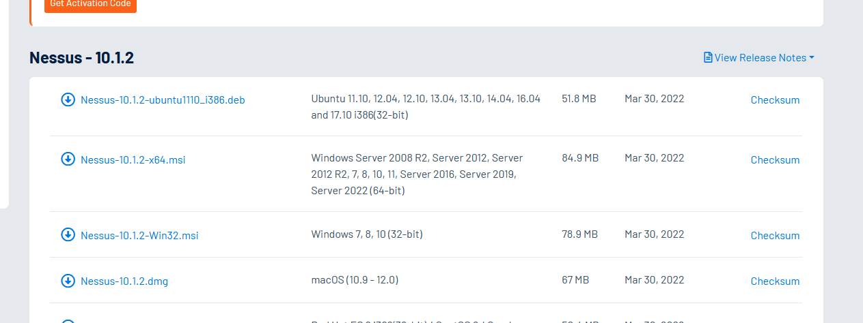Select Mar 30, 2022 date in ubuntu row
Image resolution: width=863 pixels, height=323 pixels.
point(654,99)
